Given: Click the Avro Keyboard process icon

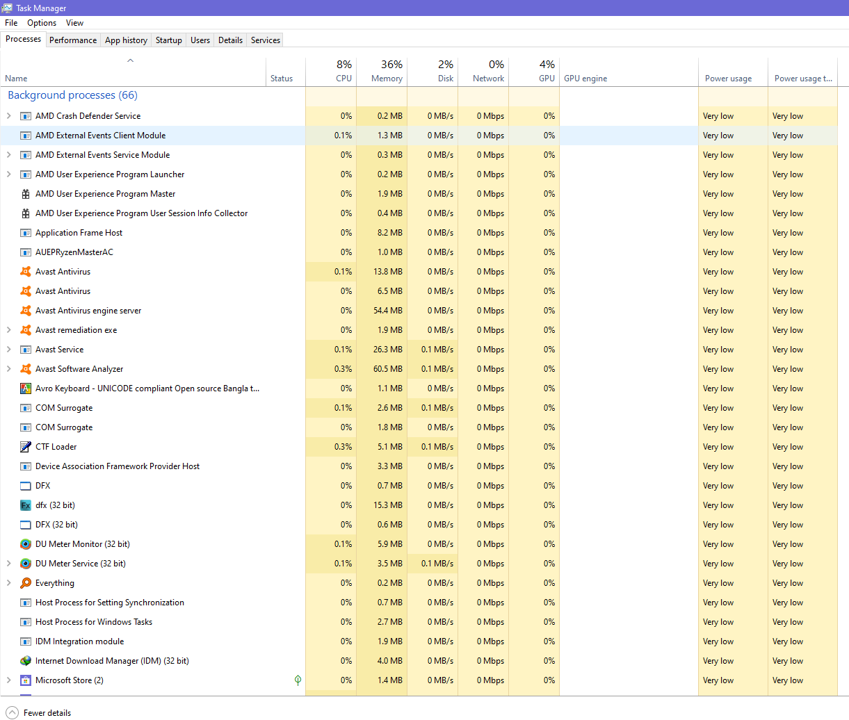Looking at the screenshot, I should [26, 388].
